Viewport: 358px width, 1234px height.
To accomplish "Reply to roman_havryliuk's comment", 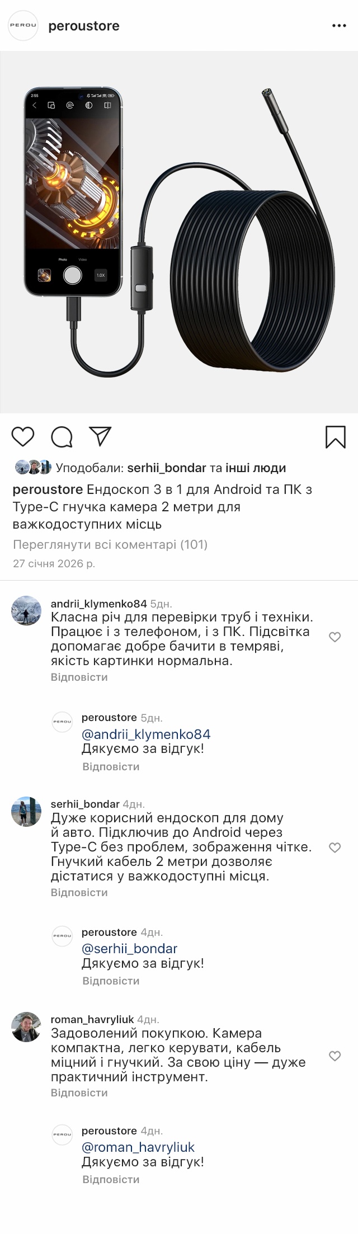I will coord(79,1092).
